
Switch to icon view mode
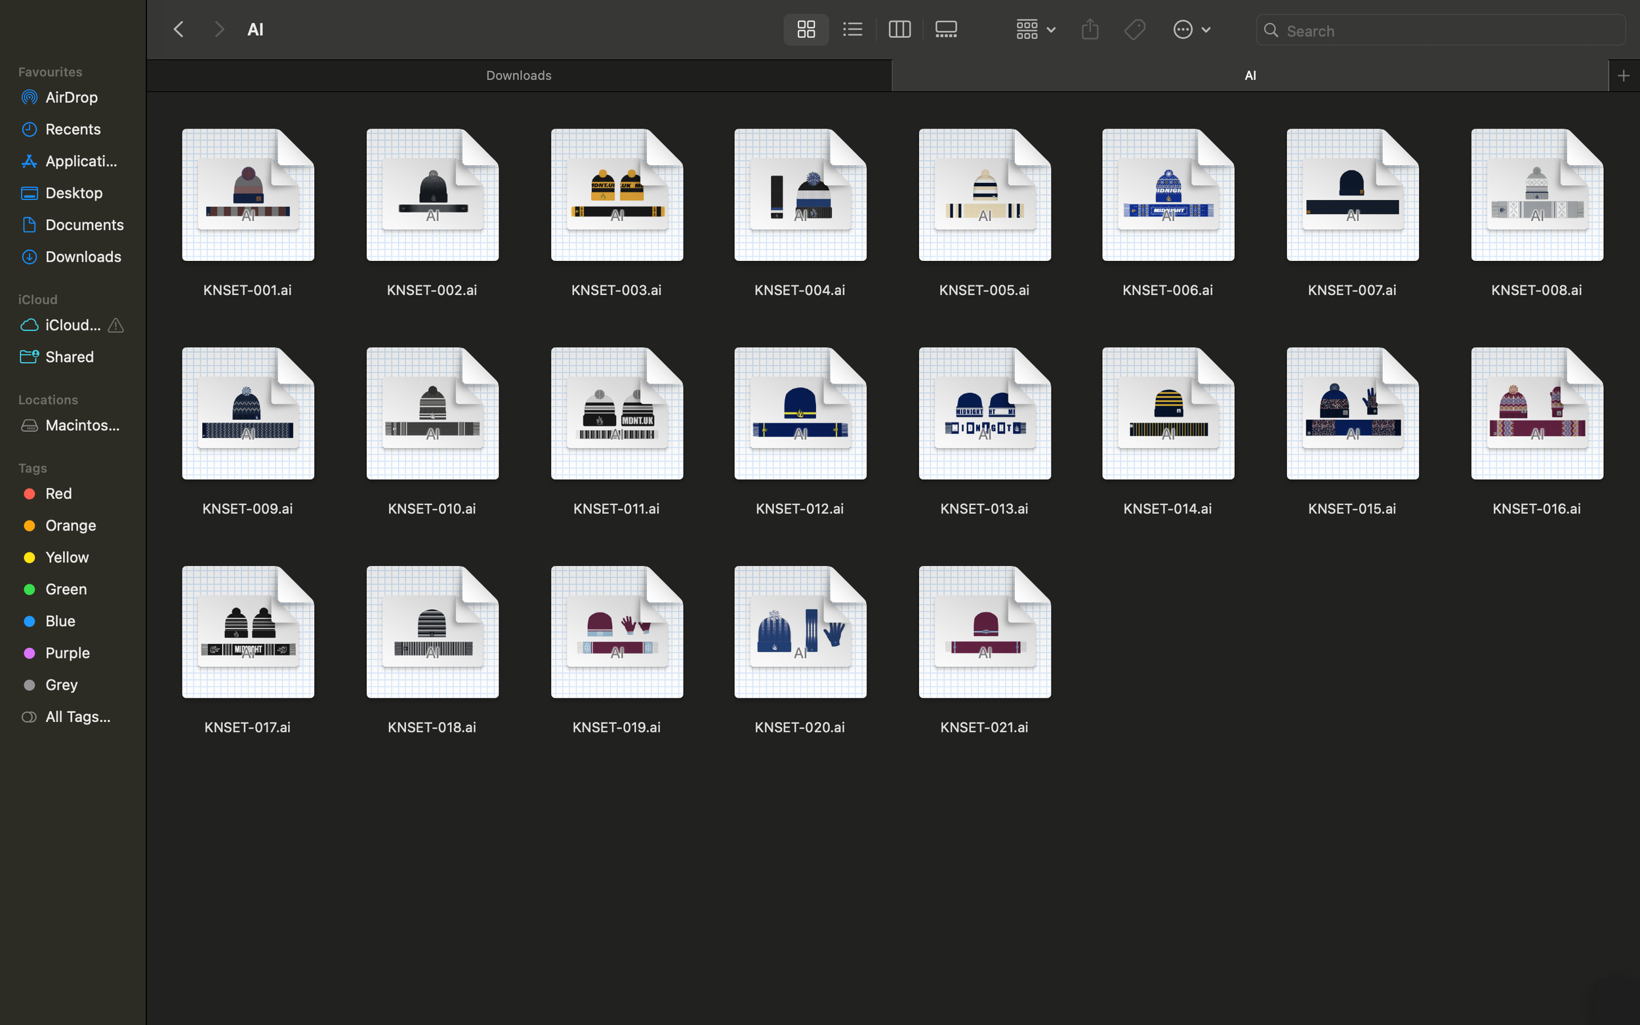[x=806, y=30]
